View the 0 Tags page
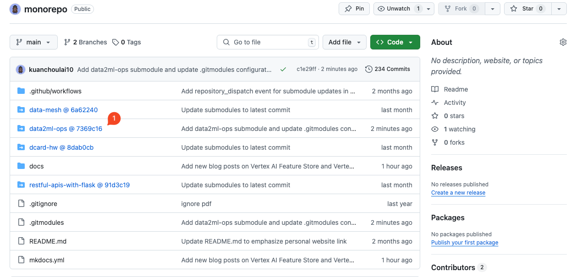The height and width of the screenshot is (277, 576). point(126,42)
